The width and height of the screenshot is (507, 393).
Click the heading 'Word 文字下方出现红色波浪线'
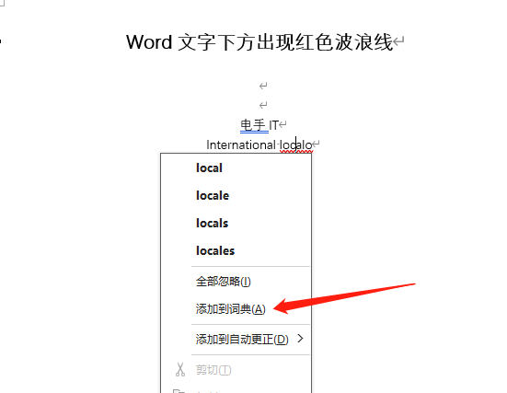259,42
